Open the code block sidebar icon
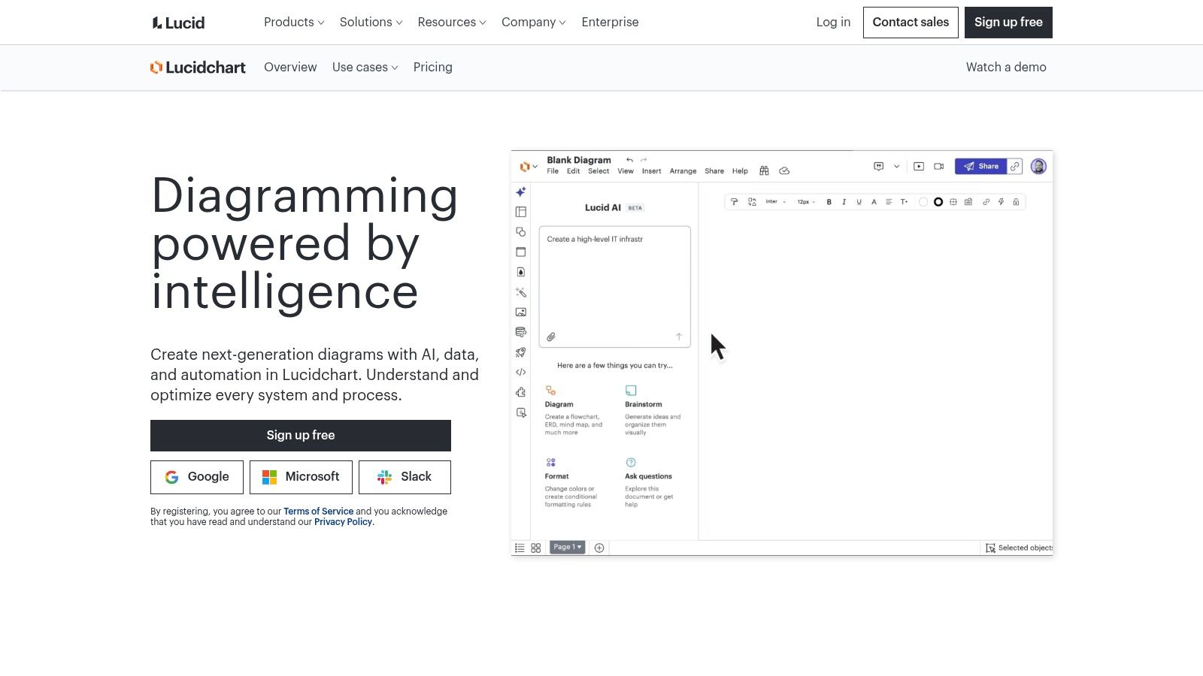The image size is (1203, 676). click(x=520, y=372)
